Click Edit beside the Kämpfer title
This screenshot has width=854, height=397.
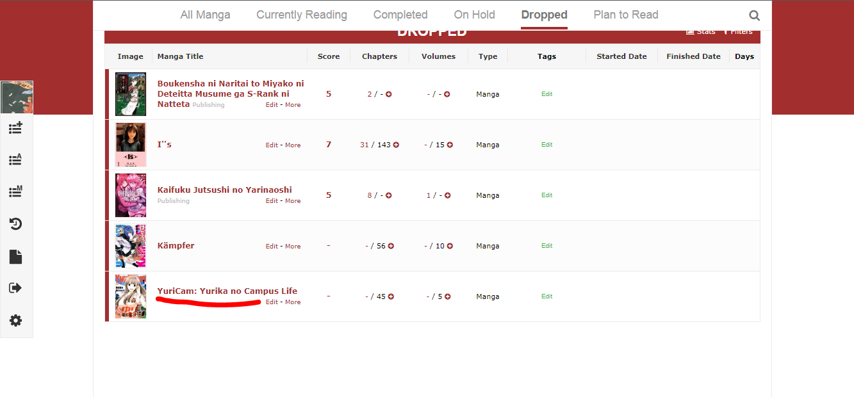272,247
